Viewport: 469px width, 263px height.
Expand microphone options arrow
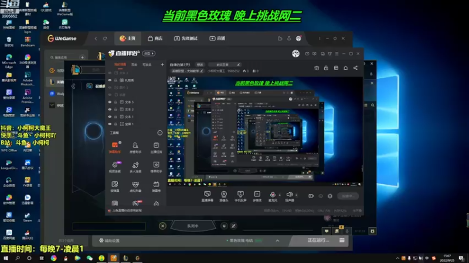pos(280,195)
